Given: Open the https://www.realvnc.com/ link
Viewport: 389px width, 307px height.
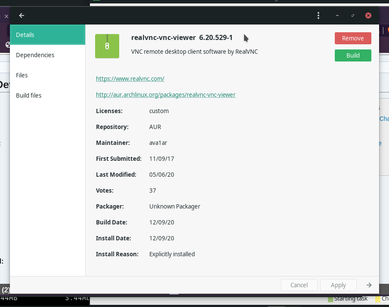Looking at the screenshot, I should (x=130, y=79).
